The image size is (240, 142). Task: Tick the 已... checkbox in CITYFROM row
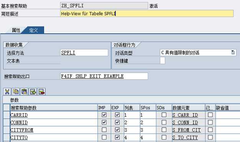point(210,130)
